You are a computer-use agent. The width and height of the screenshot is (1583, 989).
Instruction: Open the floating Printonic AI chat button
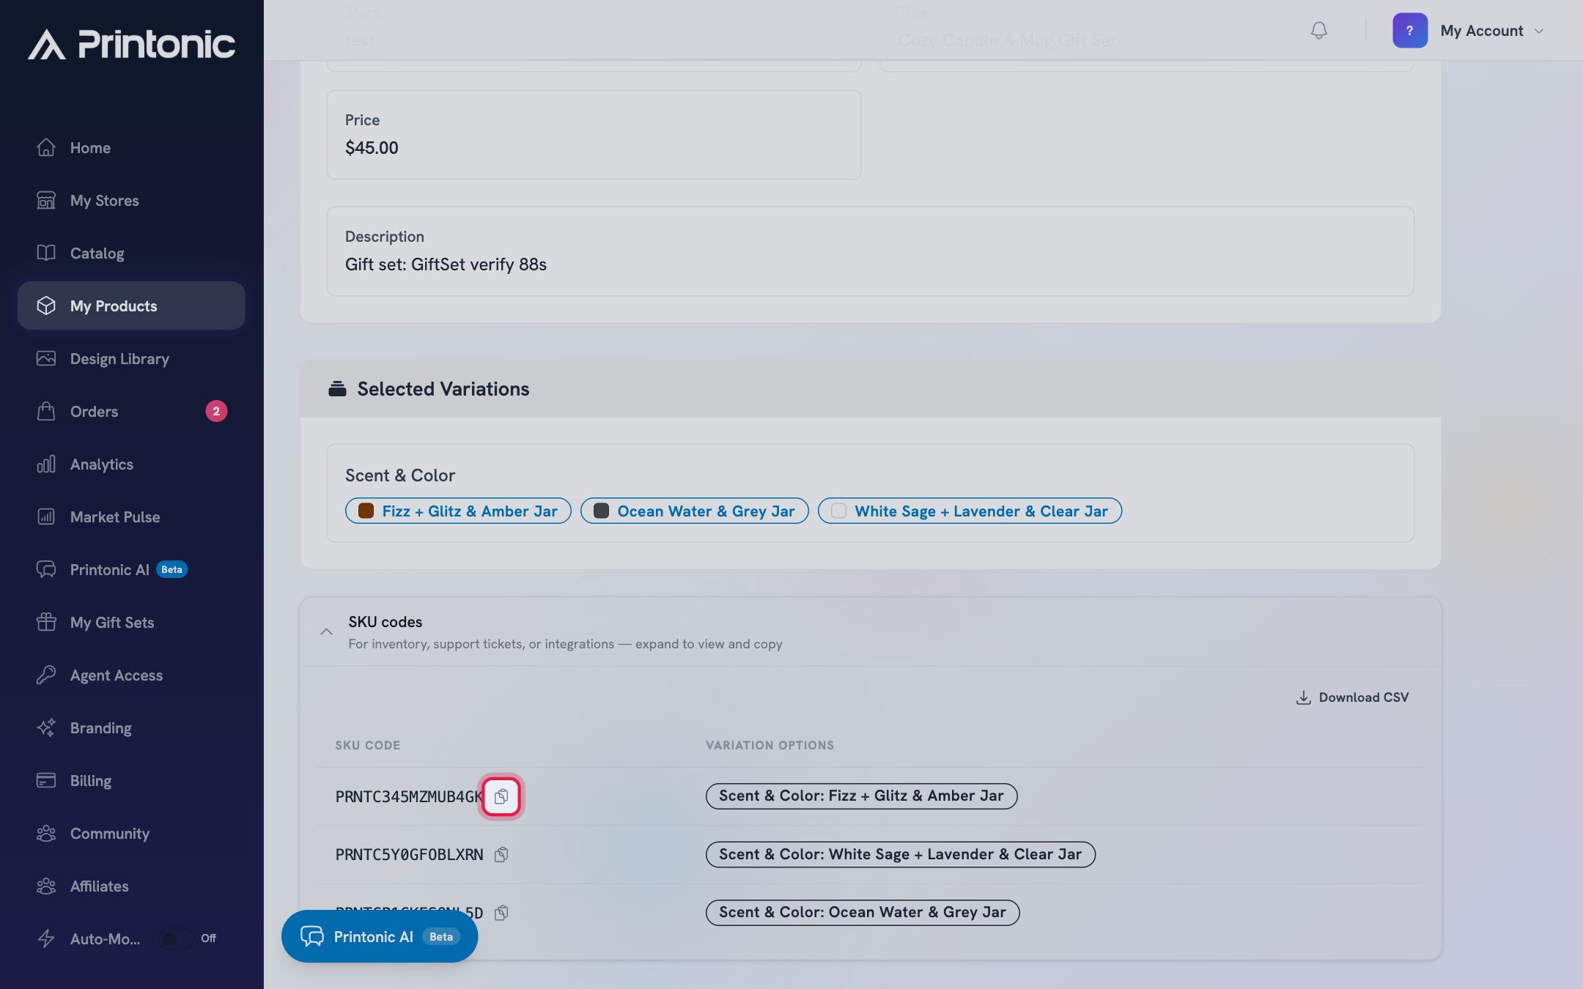click(380, 936)
